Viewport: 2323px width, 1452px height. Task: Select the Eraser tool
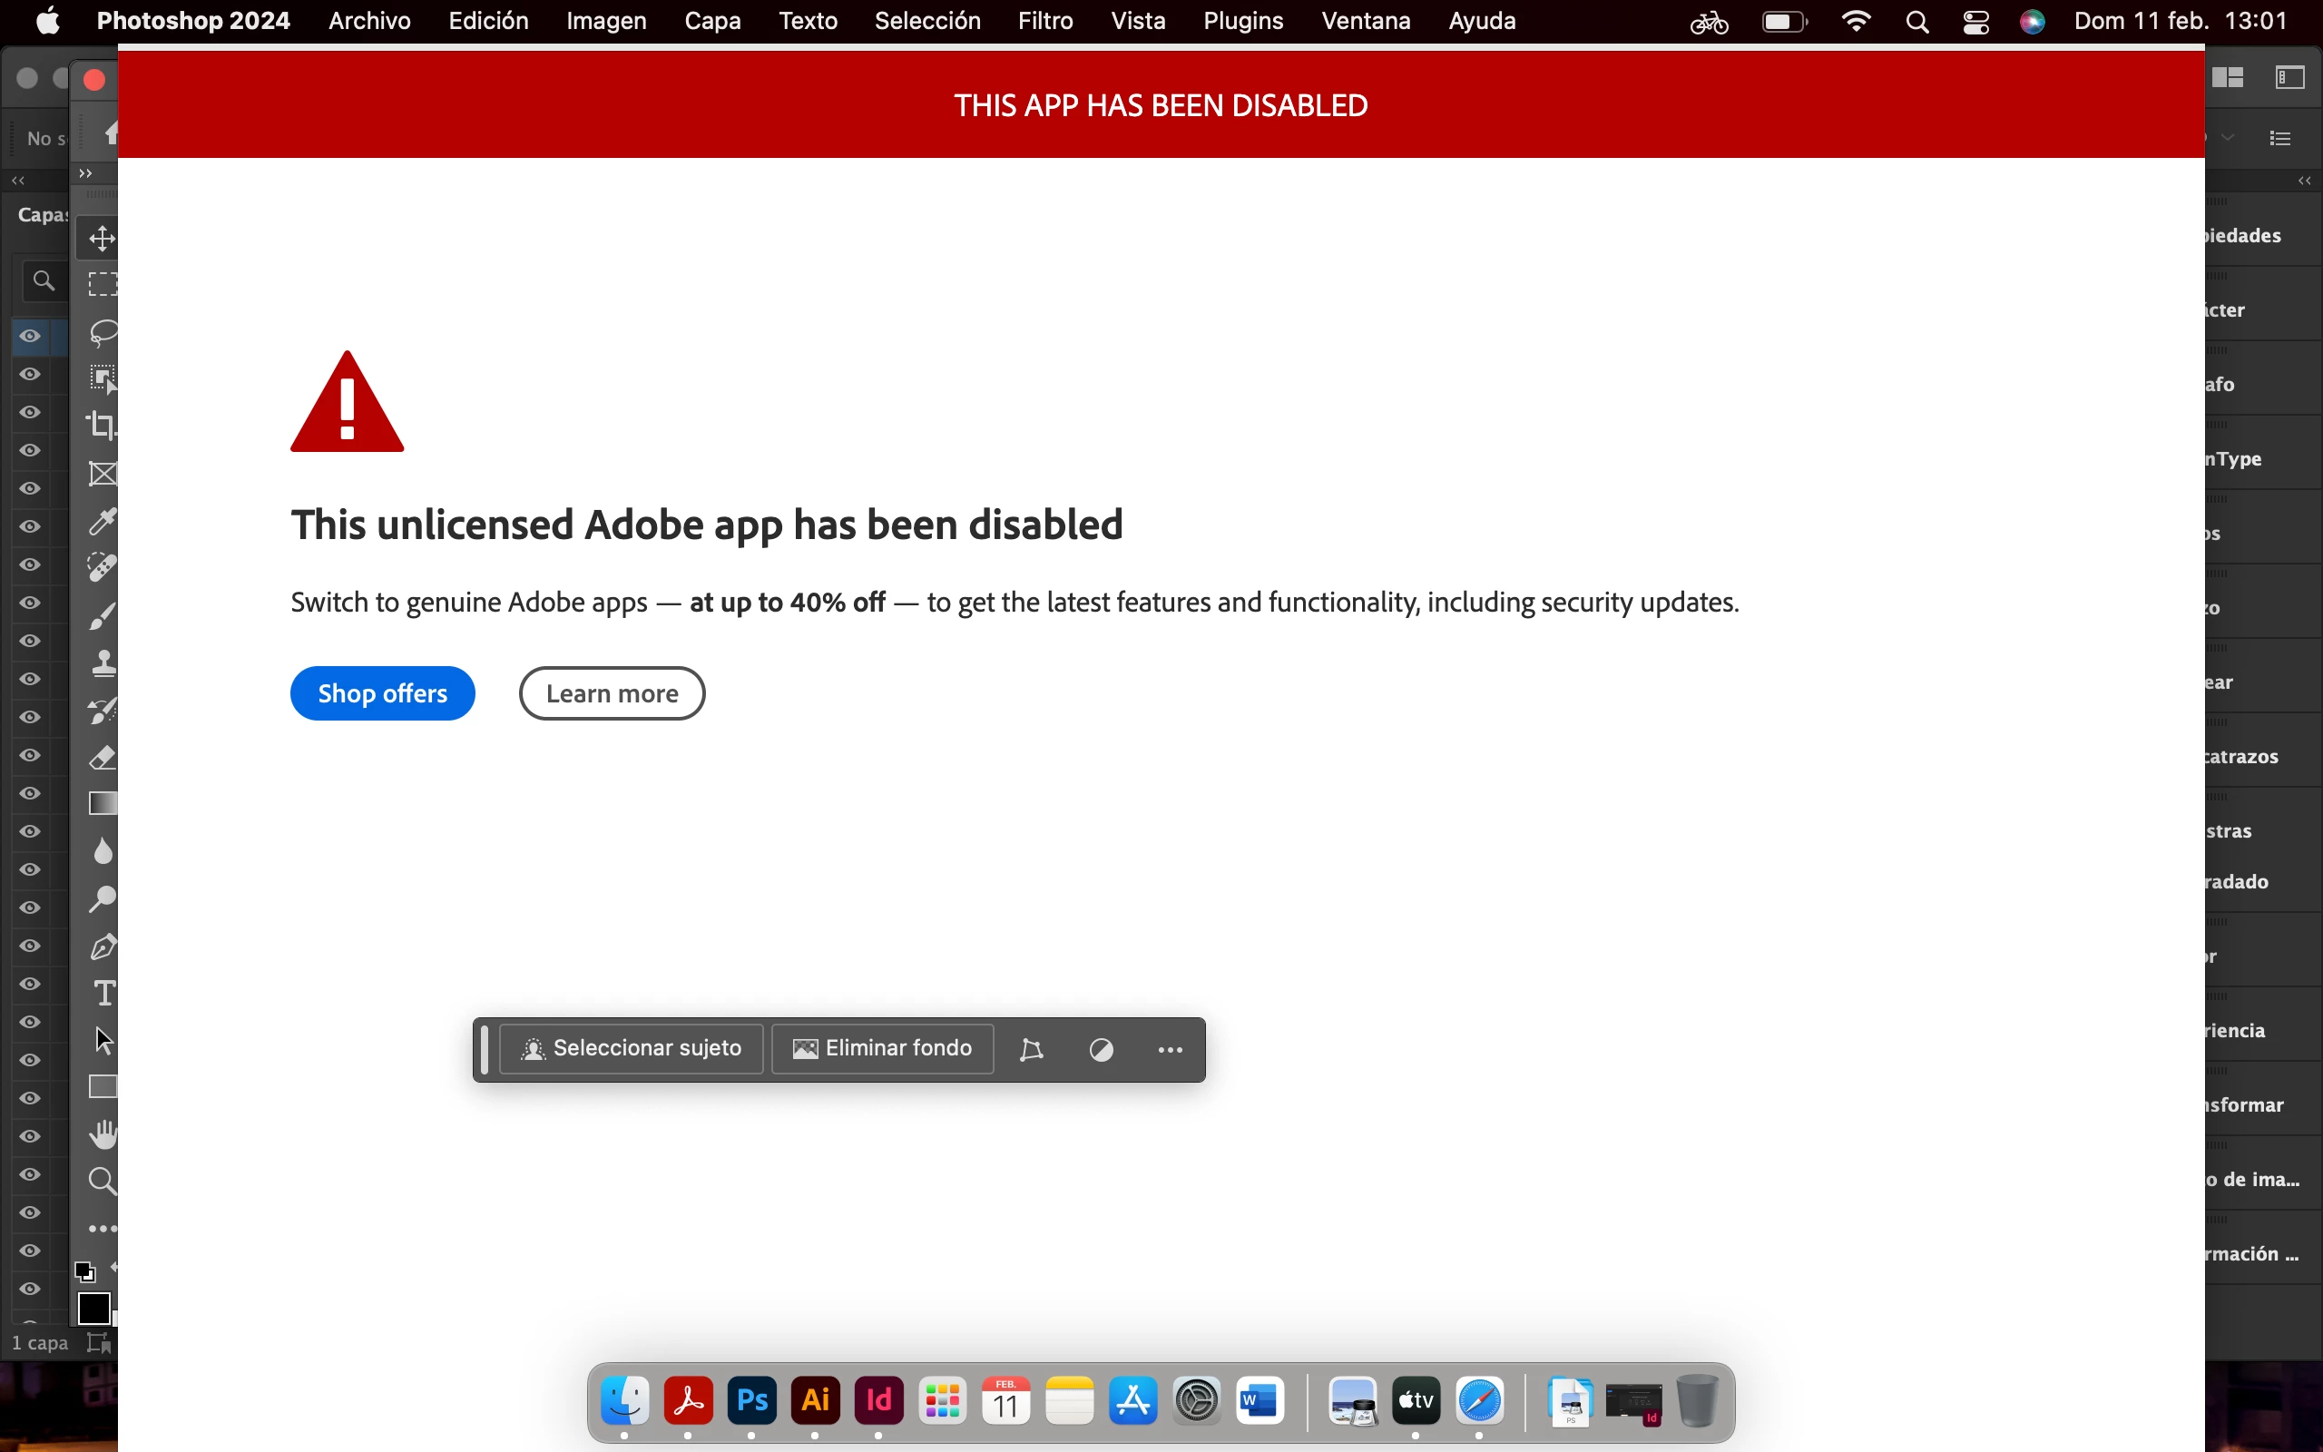[102, 758]
